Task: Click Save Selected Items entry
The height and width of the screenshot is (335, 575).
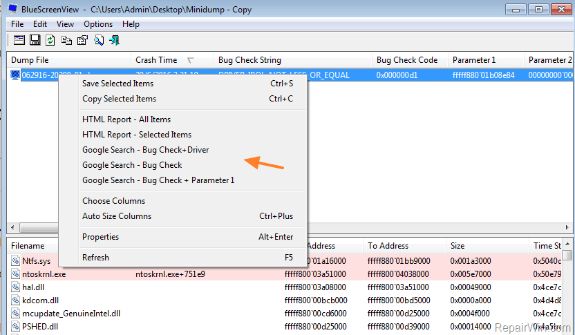Action: point(117,84)
